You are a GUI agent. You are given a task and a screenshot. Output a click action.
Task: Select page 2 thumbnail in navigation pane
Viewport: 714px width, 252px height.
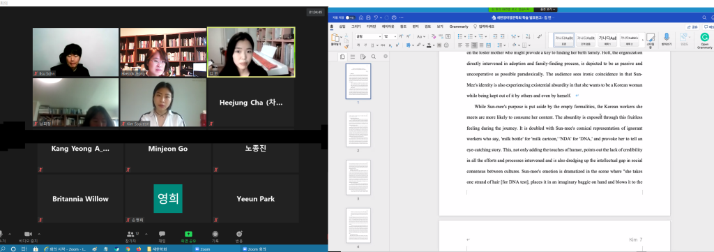[358, 129]
